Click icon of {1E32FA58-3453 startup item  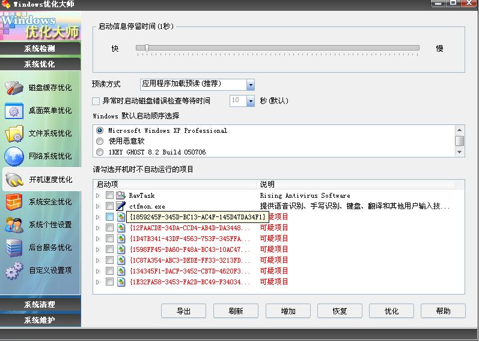tap(121, 282)
